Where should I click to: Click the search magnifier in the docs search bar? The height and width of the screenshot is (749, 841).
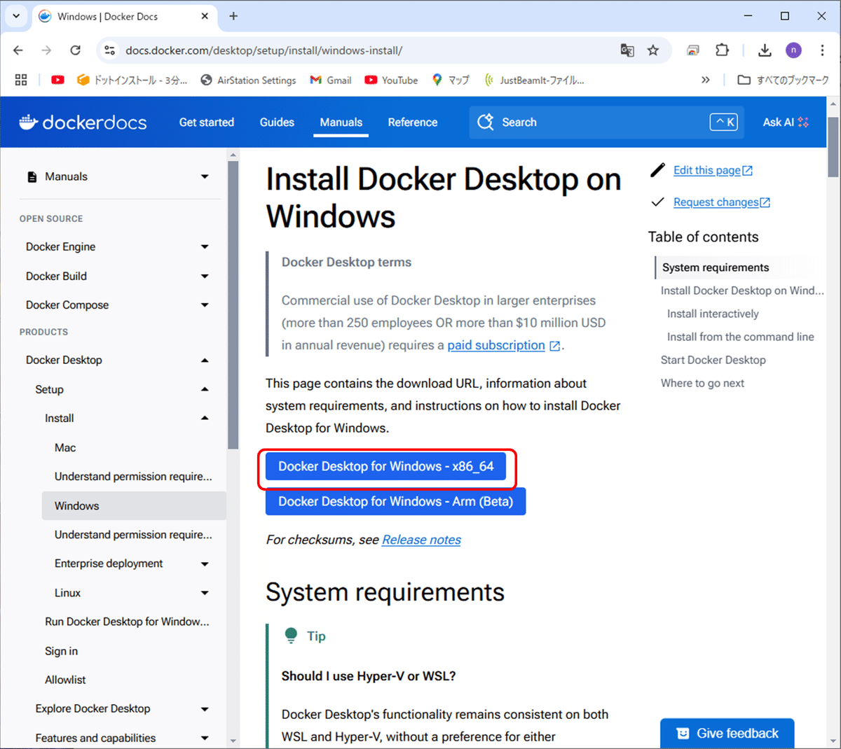click(485, 122)
